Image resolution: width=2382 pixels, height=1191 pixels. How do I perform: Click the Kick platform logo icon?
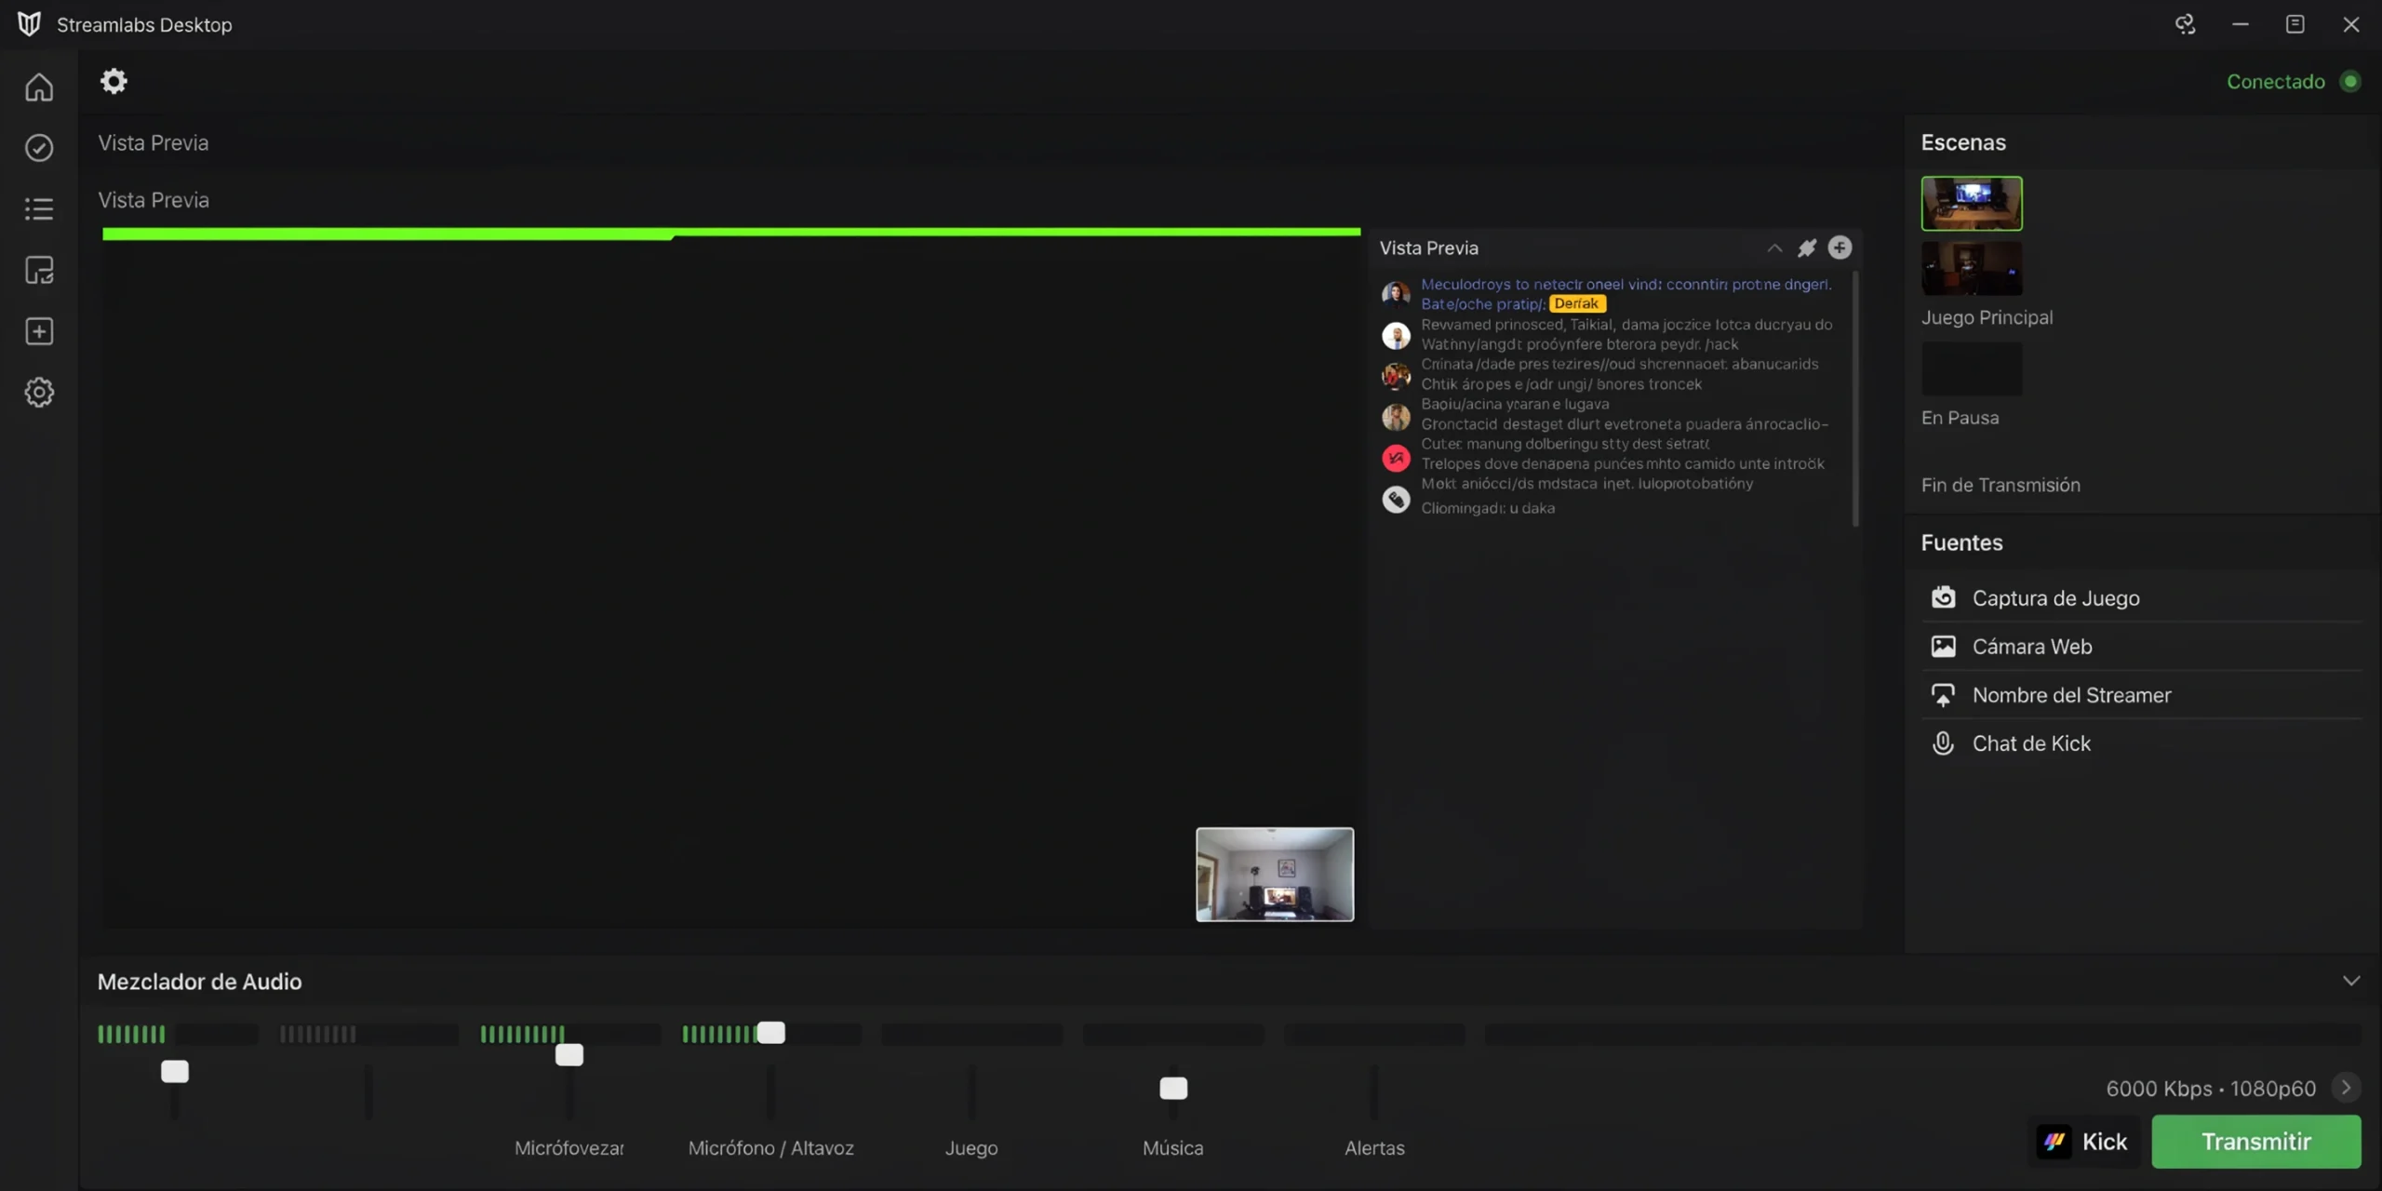pyautogui.click(x=2054, y=1141)
